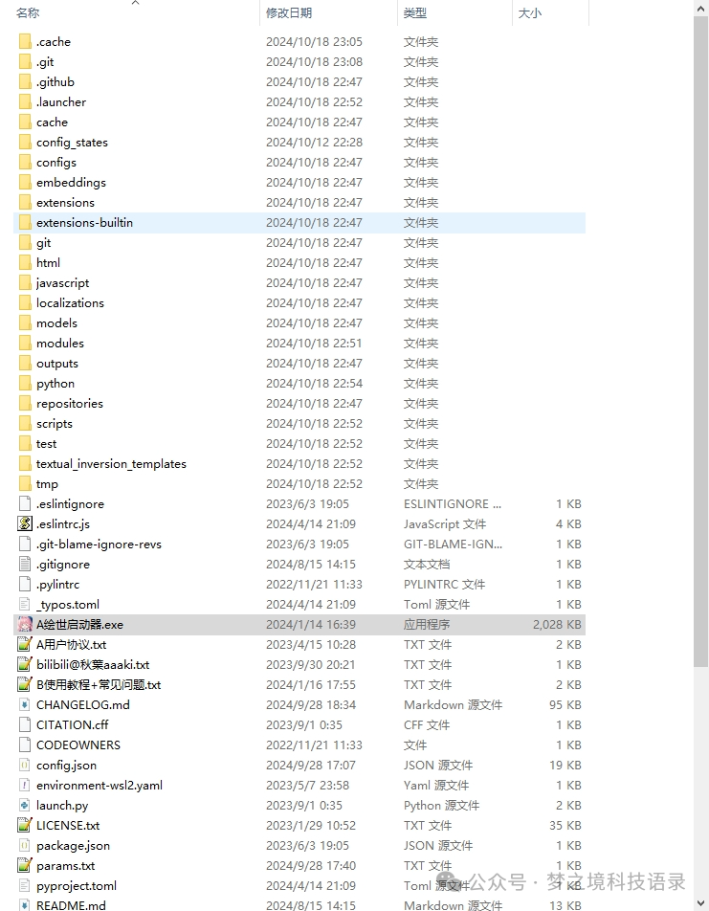Click the models folder icon
The image size is (709, 911).
point(25,323)
